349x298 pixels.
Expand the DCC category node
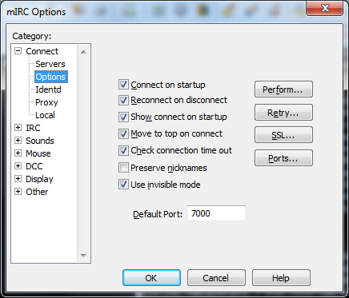pyautogui.click(x=18, y=166)
